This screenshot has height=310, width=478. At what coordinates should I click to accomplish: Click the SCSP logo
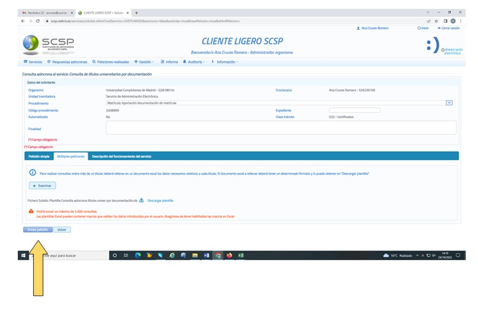(49, 45)
